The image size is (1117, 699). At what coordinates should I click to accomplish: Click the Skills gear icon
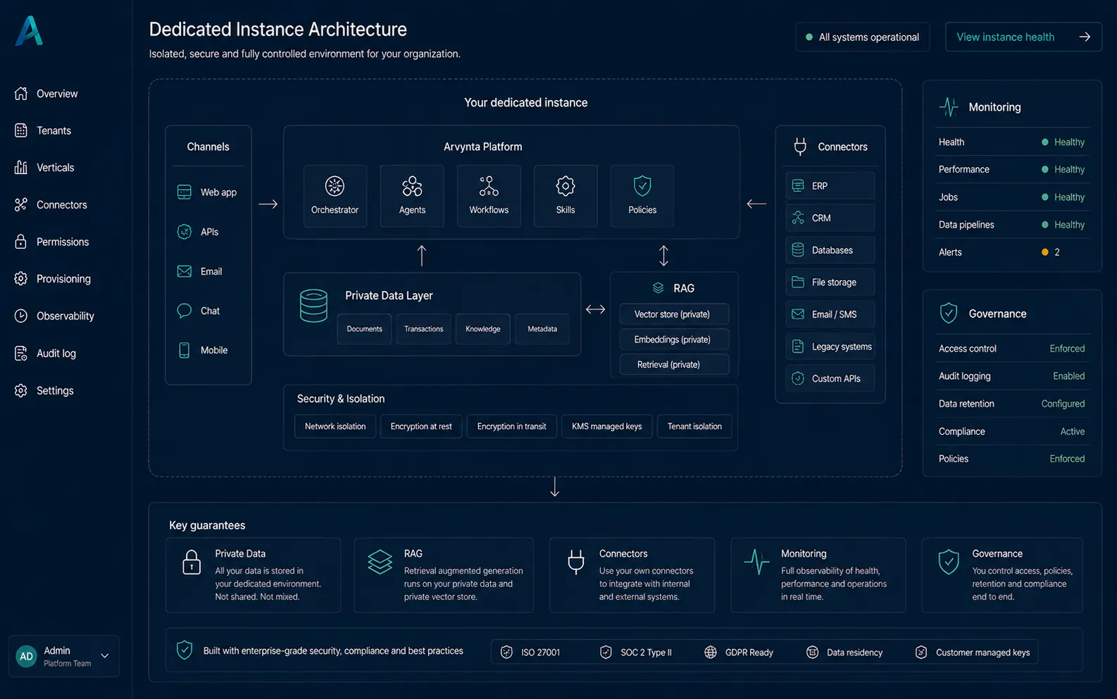coord(566,186)
